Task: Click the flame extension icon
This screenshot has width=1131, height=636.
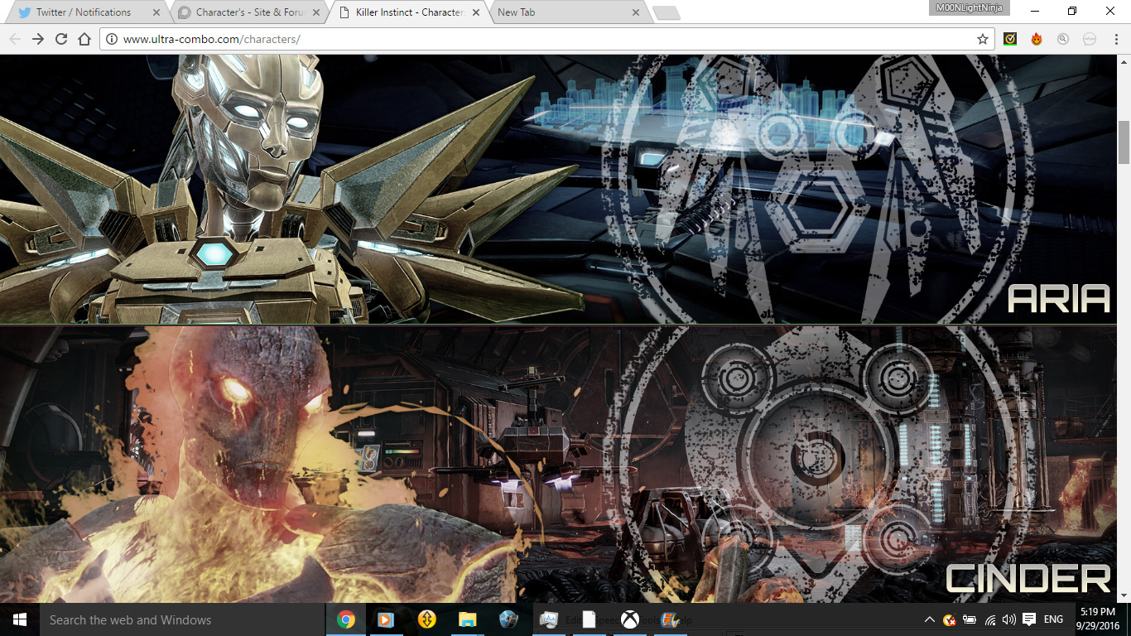Action: pos(1037,39)
